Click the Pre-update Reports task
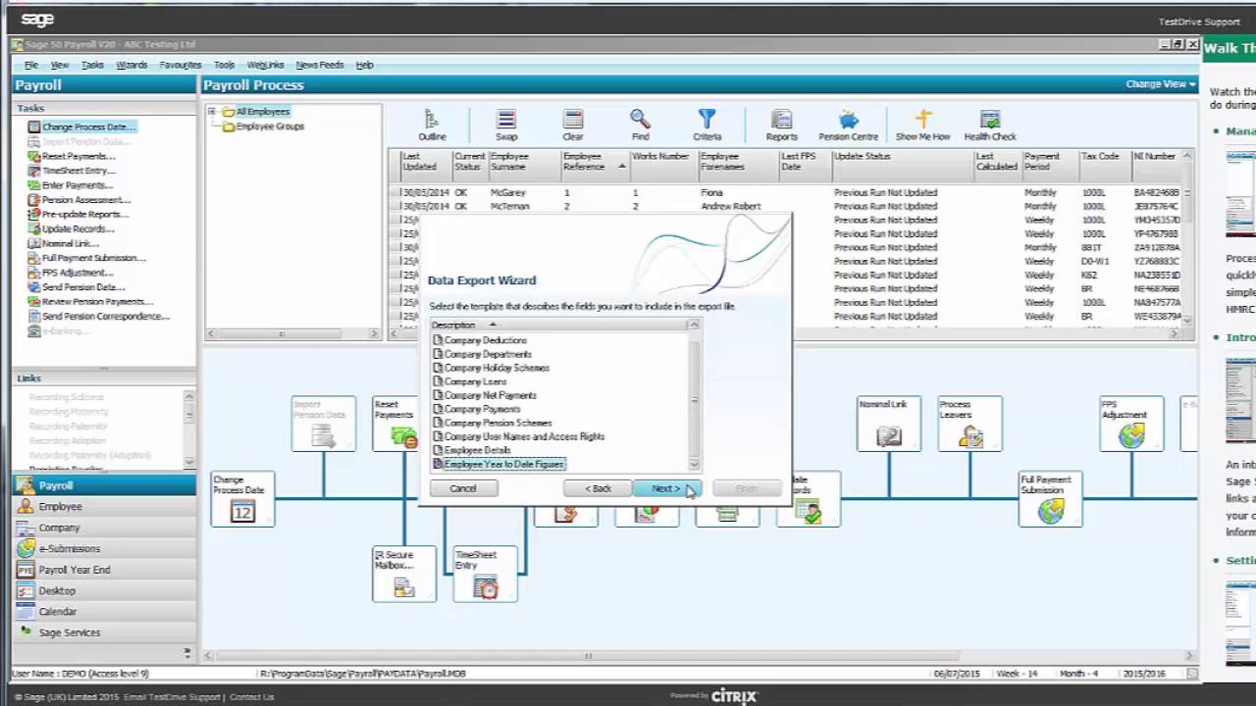This screenshot has width=1256, height=706. (x=85, y=215)
